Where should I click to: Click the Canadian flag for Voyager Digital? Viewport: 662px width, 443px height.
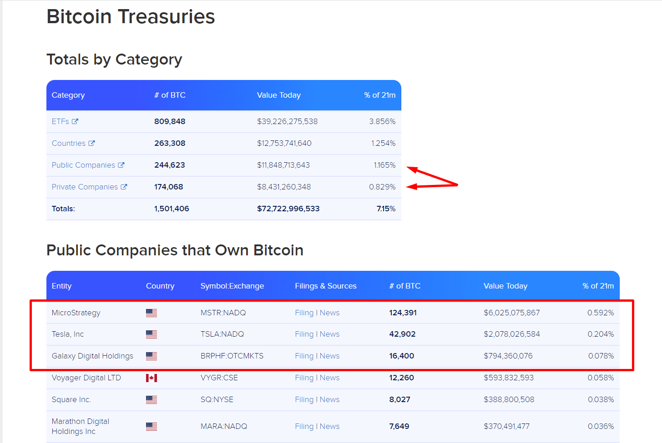point(152,378)
